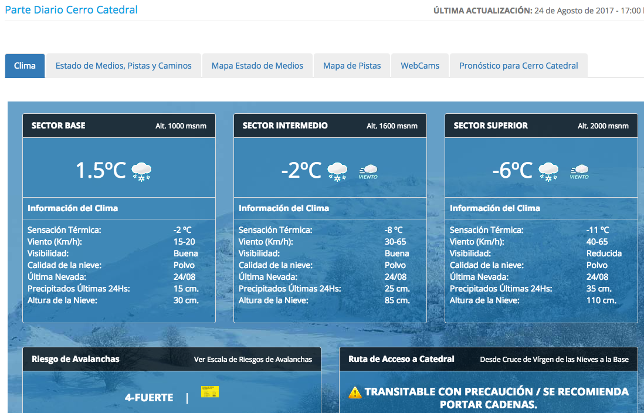The image size is (644, 413).
Task: Click the 1.5ºC temperature reading
Action: click(x=101, y=170)
